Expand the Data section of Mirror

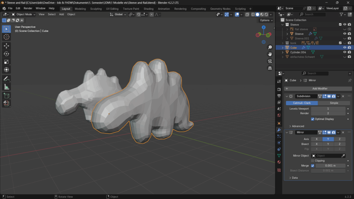[x=295, y=178]
